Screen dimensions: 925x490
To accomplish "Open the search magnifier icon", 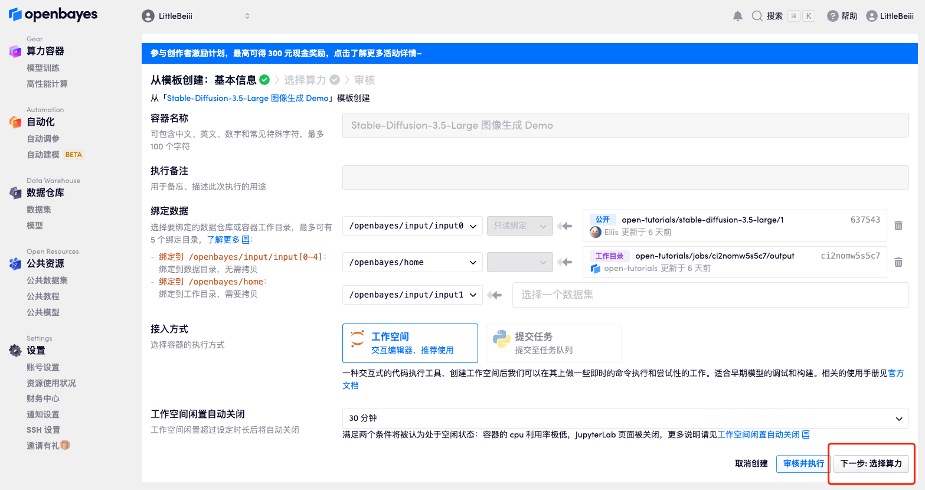I will [x=757, y=16].
